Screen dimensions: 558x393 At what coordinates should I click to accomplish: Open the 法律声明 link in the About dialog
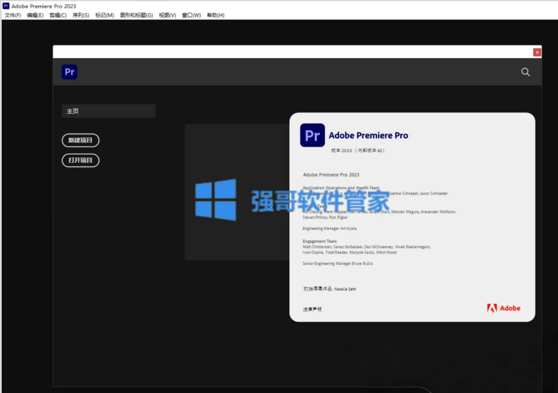click(312, 309)
